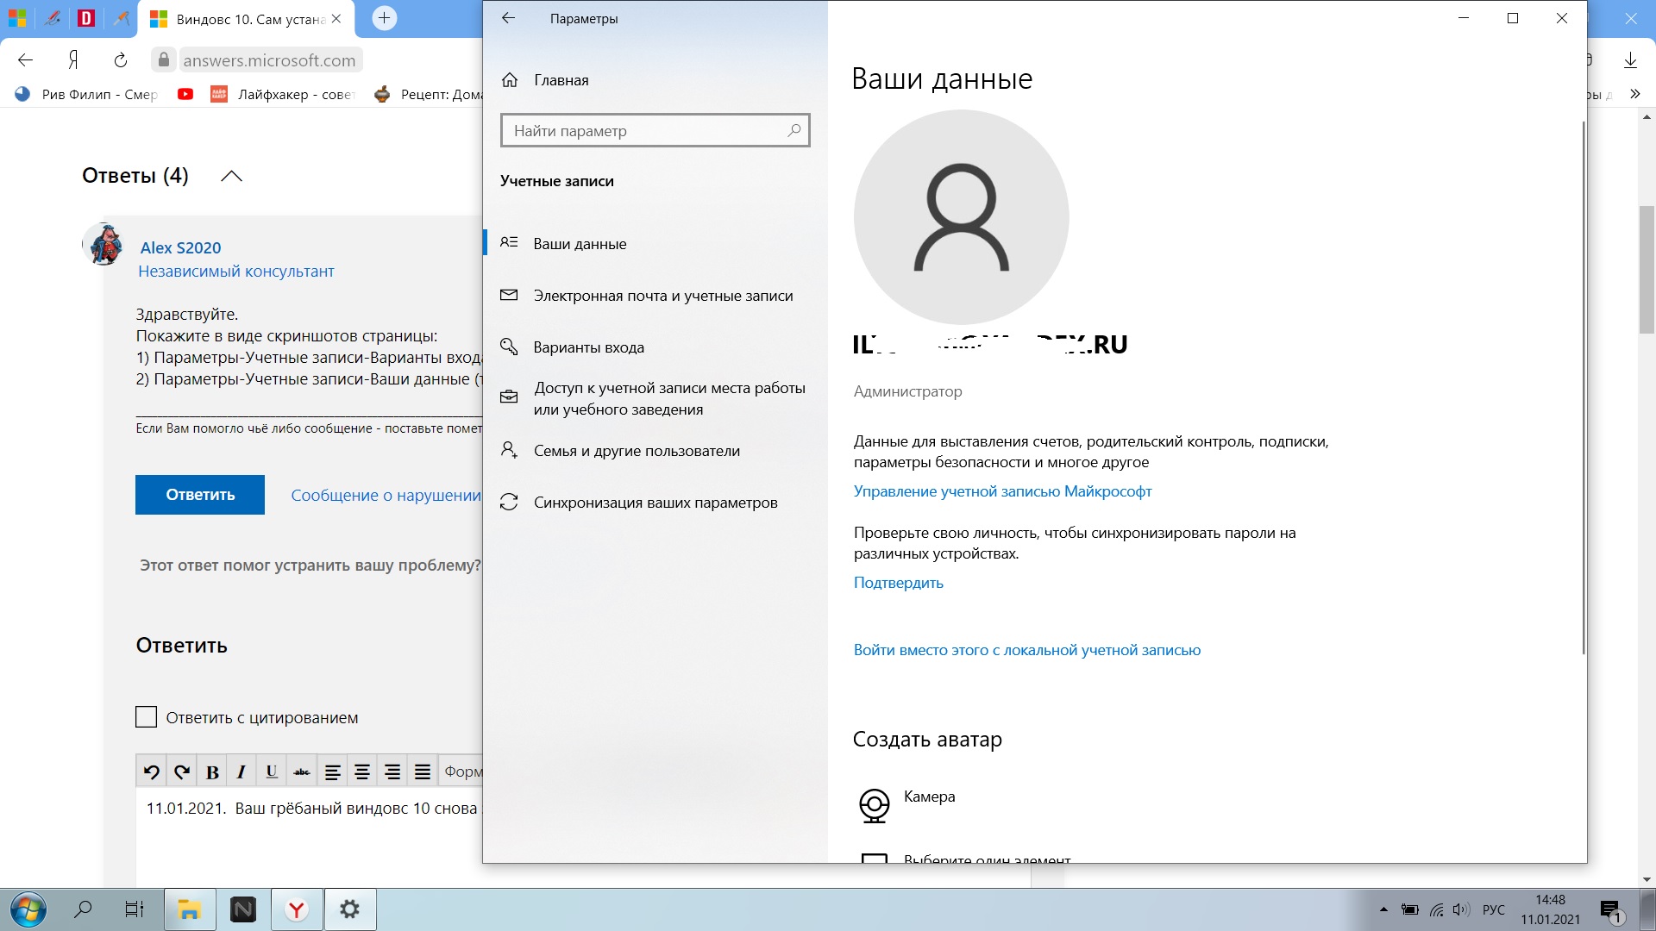
Task: Open taskbar search
Action: pyautogui.click(x=83, y=909)
